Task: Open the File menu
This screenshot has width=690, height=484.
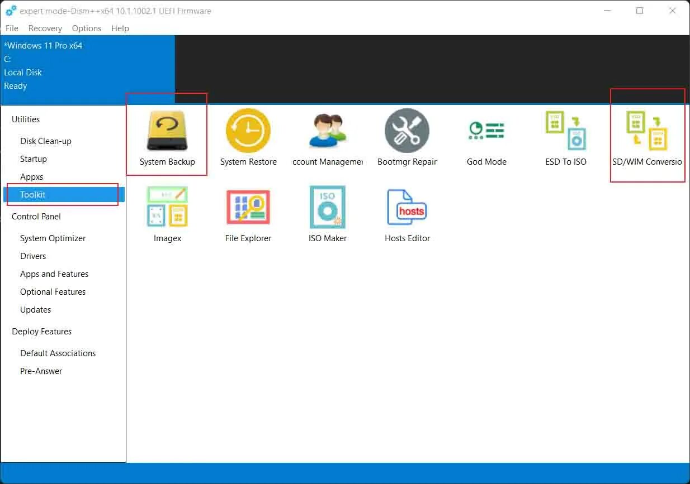Action: pyautogui.click(x=12, y=28)
